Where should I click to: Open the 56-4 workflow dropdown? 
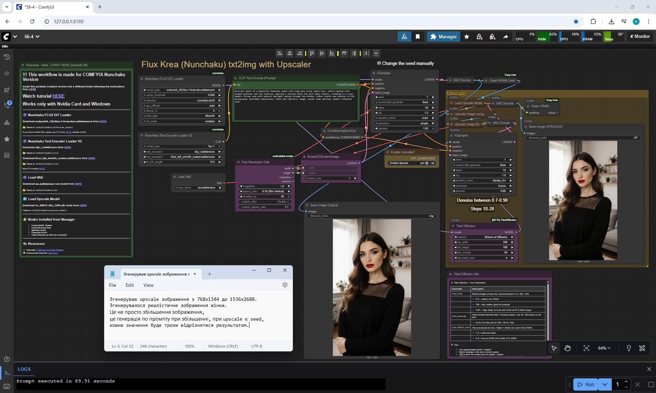click(x=32, y=37)
